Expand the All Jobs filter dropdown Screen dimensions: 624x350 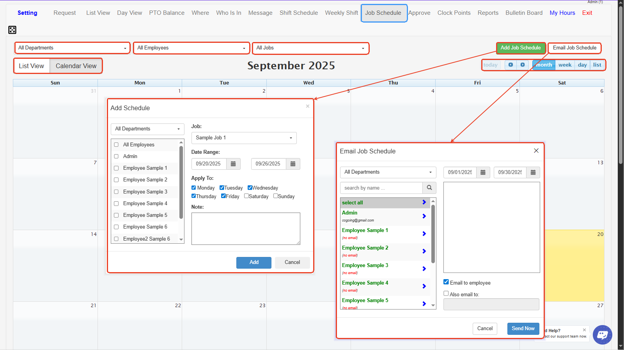click(x=310, y=48)
